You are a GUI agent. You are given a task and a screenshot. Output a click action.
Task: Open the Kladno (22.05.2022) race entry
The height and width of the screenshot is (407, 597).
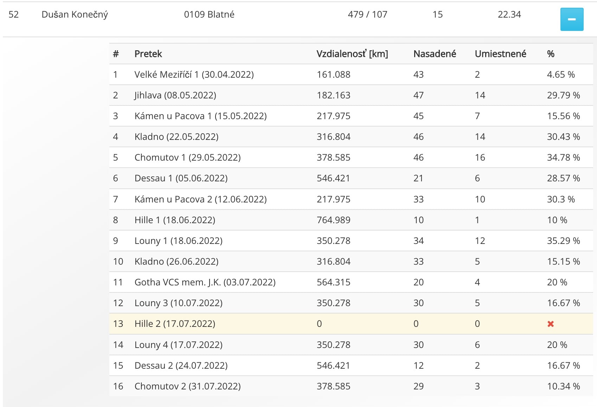176,137
